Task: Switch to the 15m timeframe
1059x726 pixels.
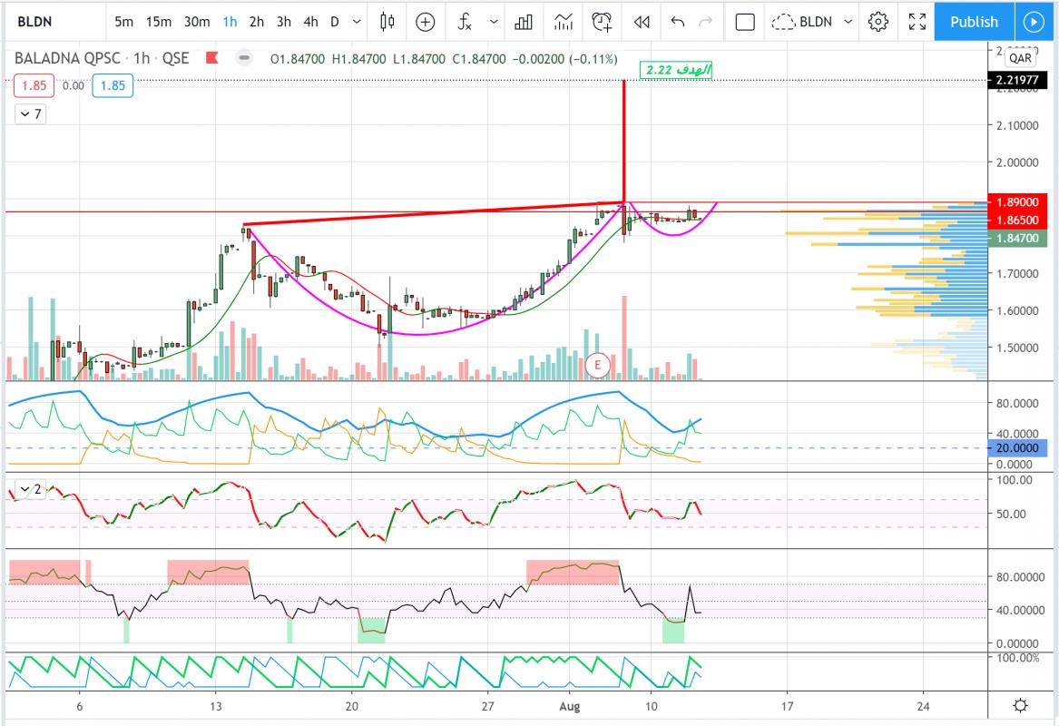Action: click(x=159, y=22)
